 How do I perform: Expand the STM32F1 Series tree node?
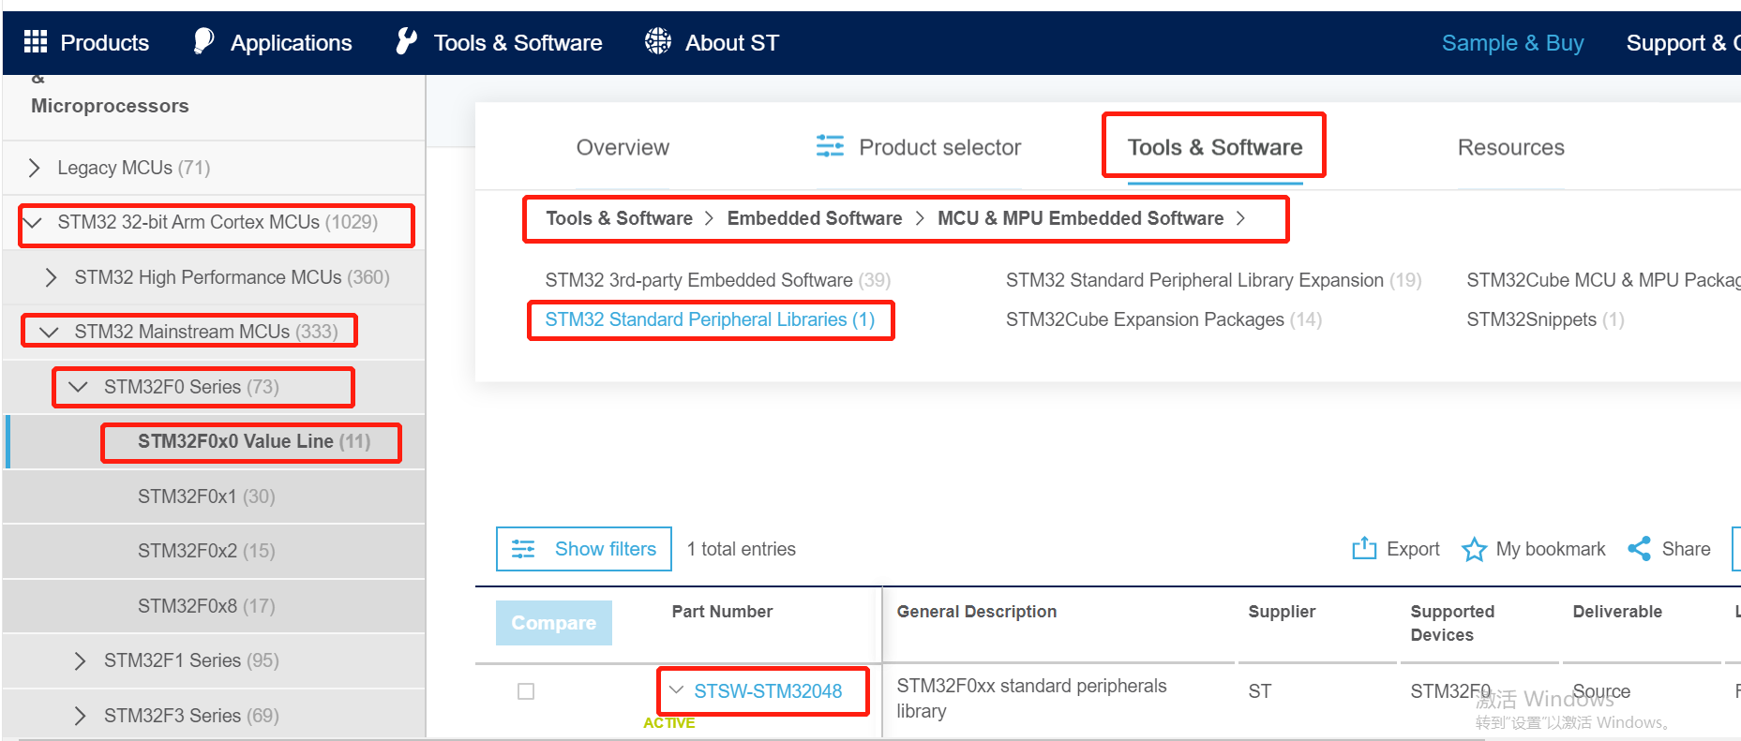coord(81,660)
